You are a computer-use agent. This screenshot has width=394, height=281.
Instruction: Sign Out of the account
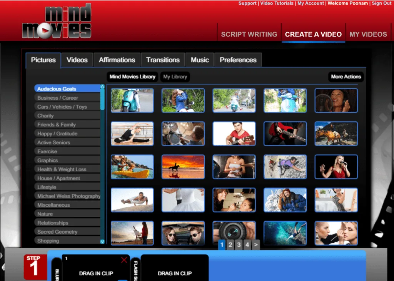coord(381,3)
